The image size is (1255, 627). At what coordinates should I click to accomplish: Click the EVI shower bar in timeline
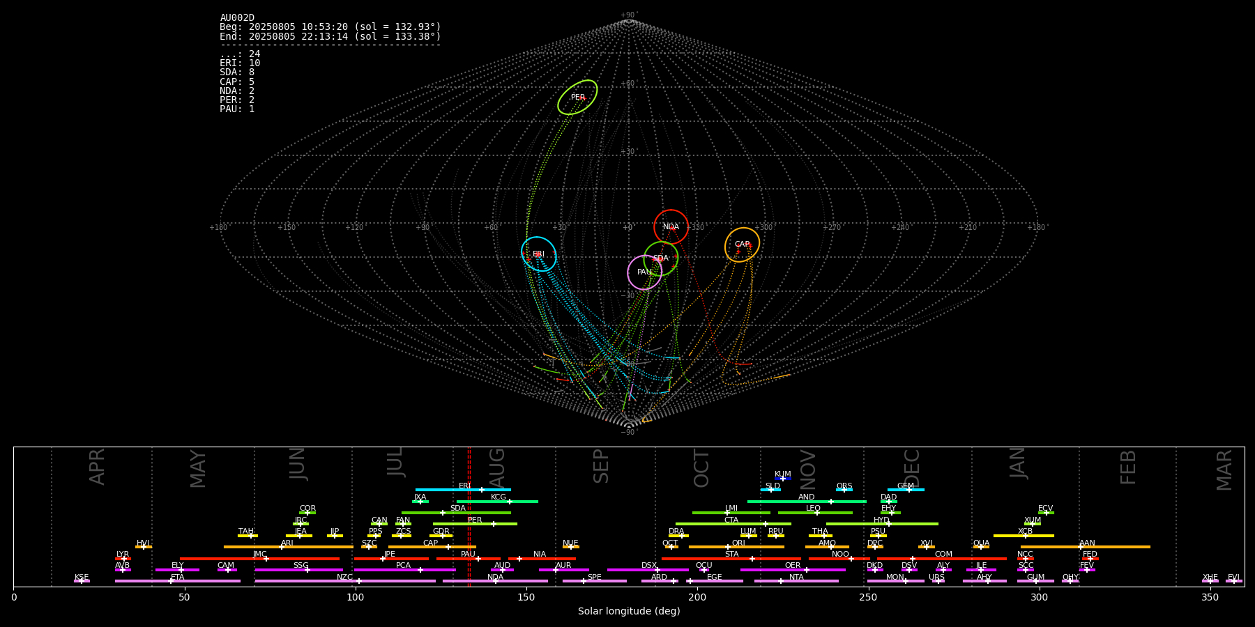point(1234,581)
